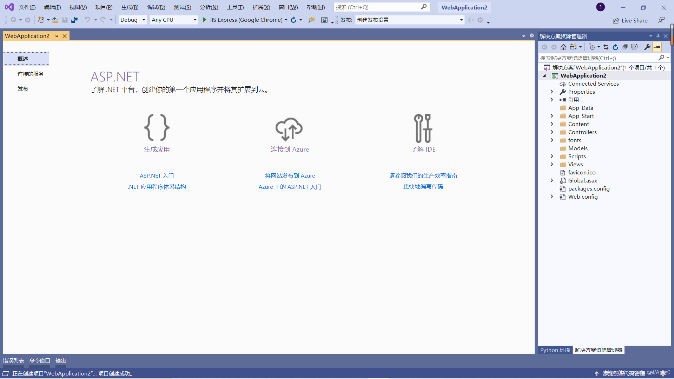Click Save All in the toolbar
The height and width of the screenshot is (379, 674).
pos(74,20)
